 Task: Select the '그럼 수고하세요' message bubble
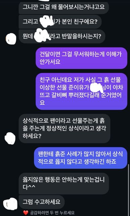tap(42, 202)
